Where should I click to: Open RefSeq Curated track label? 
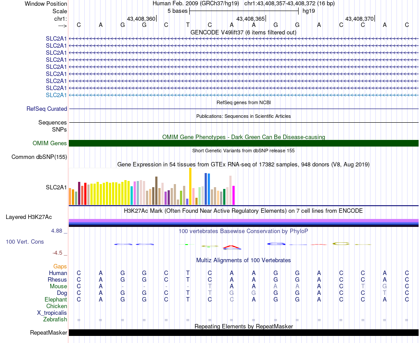pos(46,109)
